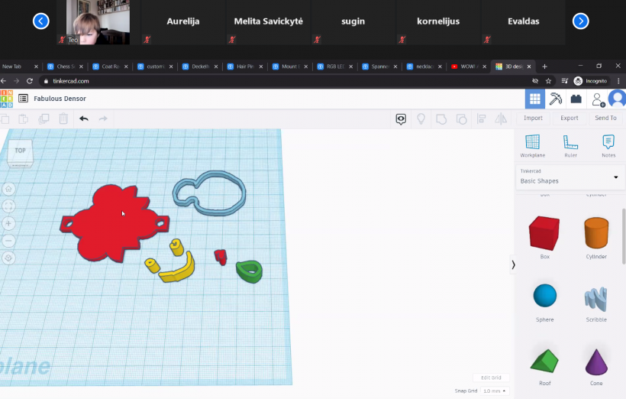This screenshot has width=626, height=399.
Task: Open the browser three-dot menu
Action: (618, 81)
